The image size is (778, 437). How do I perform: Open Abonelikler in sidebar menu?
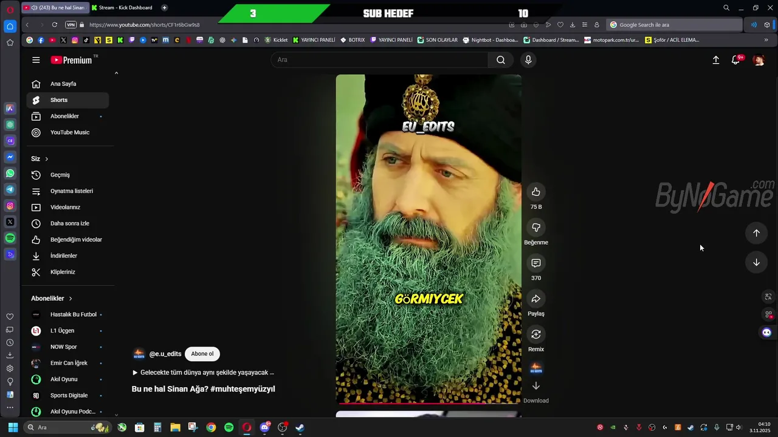coord(67,117)
